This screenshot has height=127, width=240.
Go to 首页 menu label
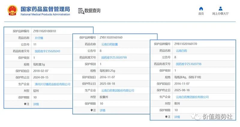click(201, 14)
